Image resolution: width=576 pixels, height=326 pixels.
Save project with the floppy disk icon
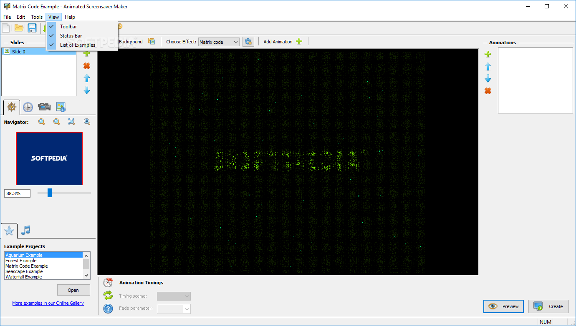32,28
